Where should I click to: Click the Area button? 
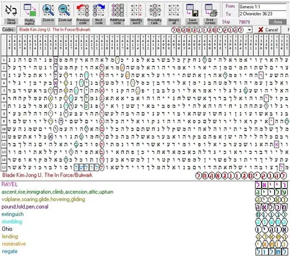(278, 22)
